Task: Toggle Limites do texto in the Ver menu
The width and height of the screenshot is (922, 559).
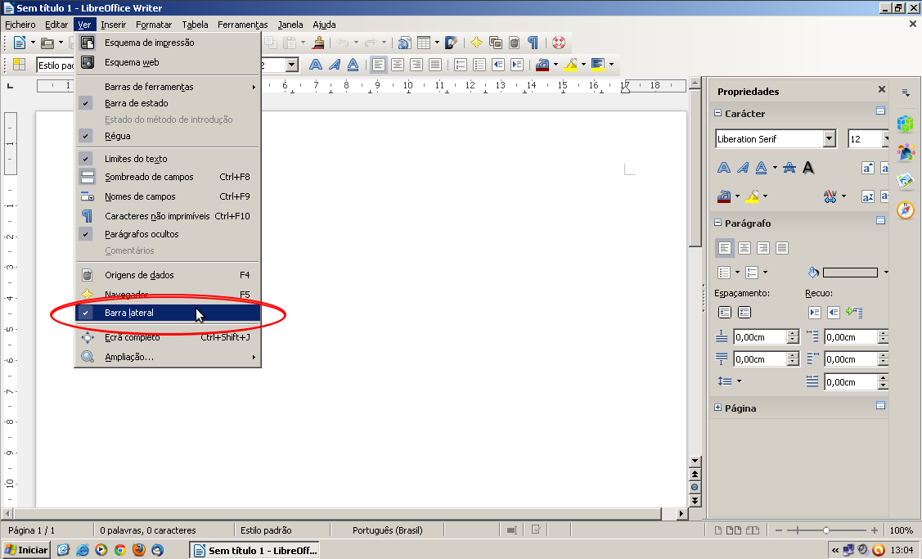Action: click(136, 159)
